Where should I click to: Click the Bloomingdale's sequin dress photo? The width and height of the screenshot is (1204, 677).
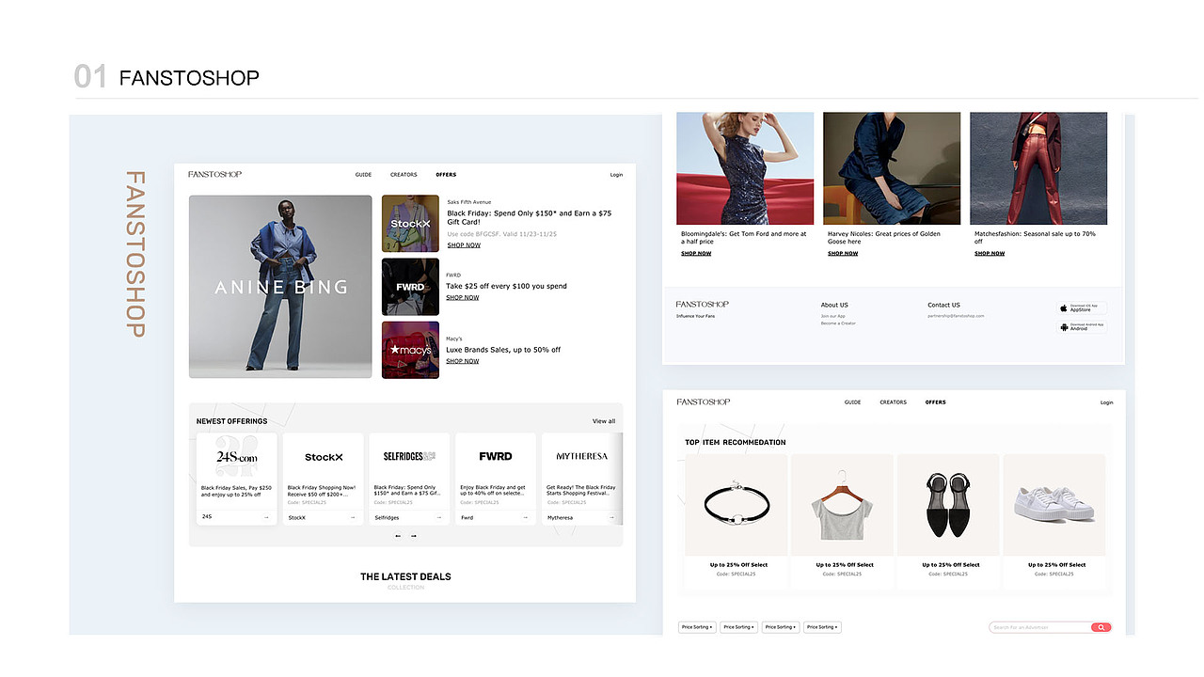(x=745, y=168)
